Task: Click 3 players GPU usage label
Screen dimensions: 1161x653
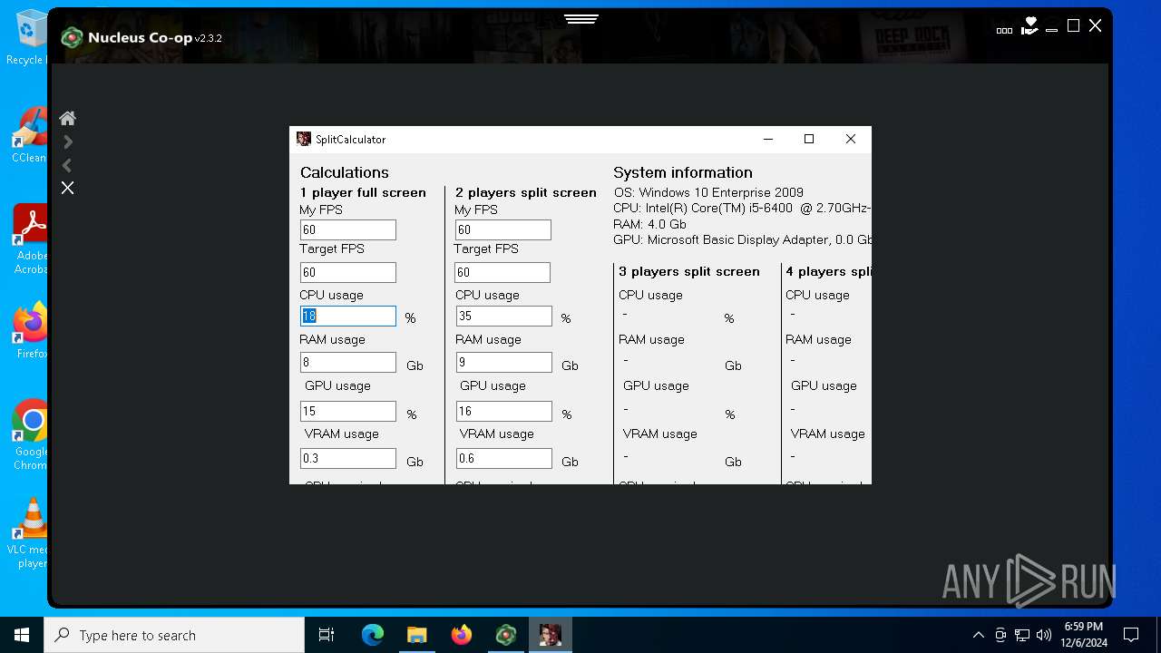Action: 656,385
